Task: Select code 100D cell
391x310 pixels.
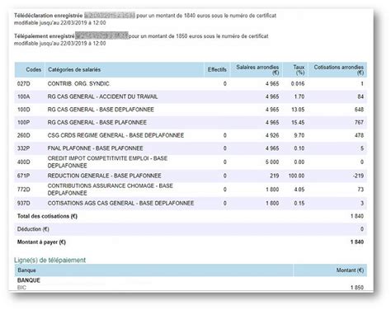Action: point(24,110)
